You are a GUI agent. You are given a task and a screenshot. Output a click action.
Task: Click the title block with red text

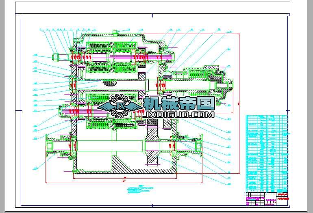point(267,199)
